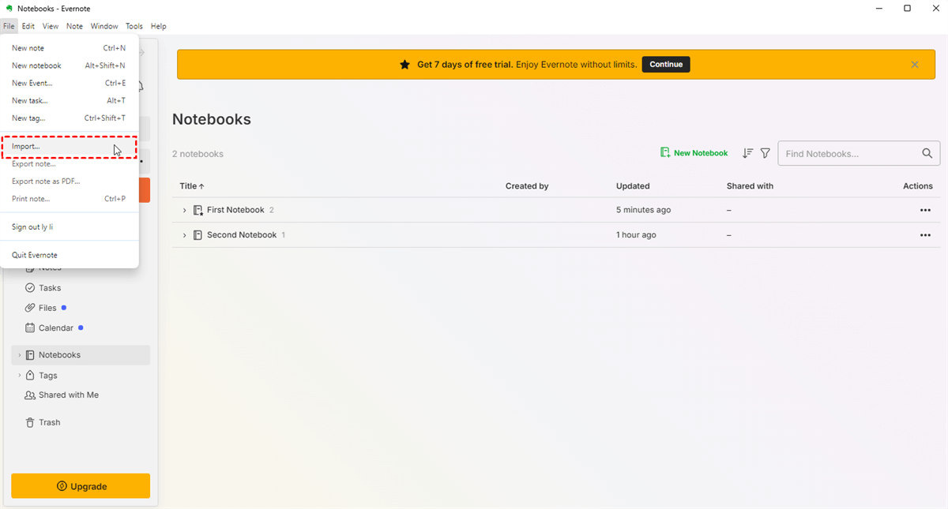
Task: Click the yellow Upgrade button
Action: pos(81,486)
